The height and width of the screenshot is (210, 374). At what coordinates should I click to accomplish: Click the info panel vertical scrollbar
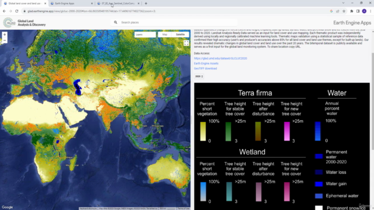point(373,101)
